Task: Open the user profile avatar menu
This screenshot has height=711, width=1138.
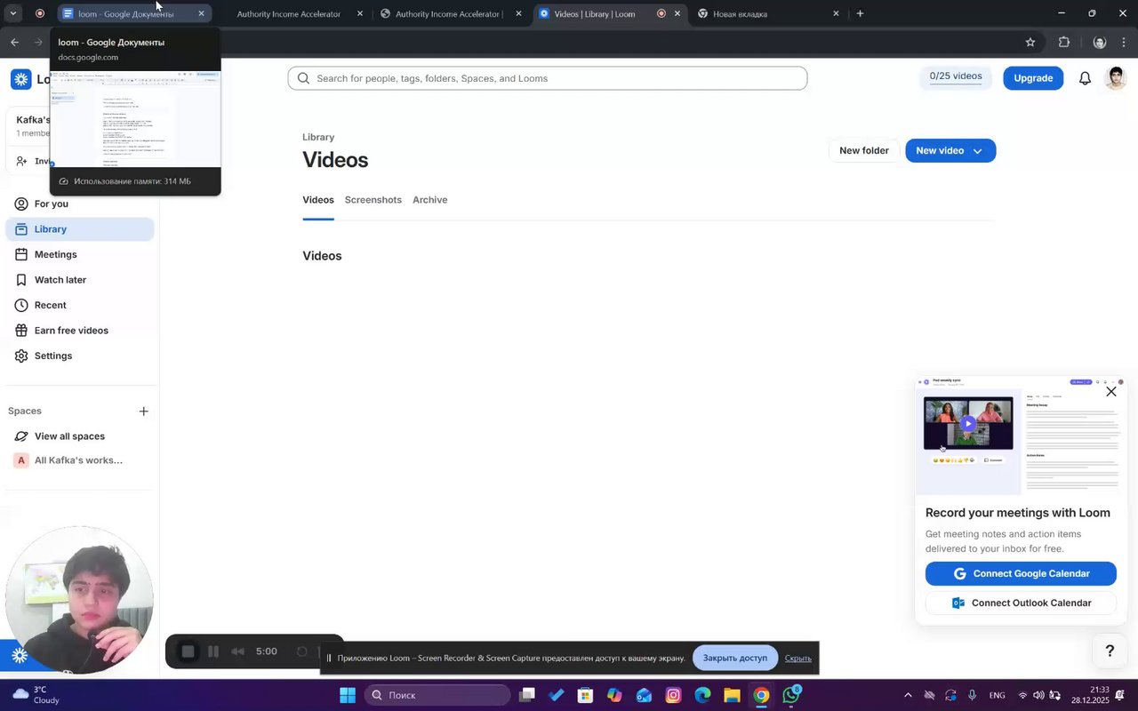Action: click(1115, 78)
